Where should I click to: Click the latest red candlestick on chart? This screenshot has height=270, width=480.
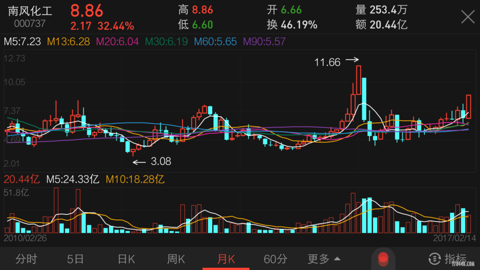[469, 107]
